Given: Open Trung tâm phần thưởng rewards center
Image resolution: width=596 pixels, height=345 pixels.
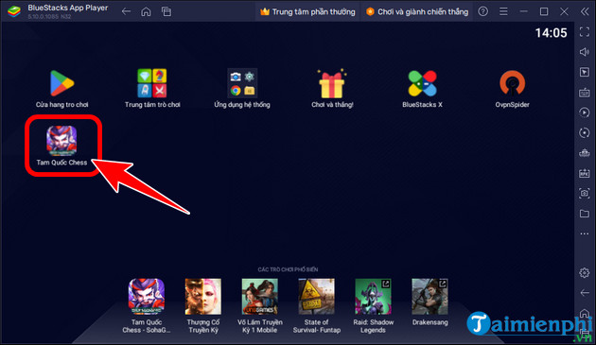Looking at the screenshot, I should click(x=307, y=11).
